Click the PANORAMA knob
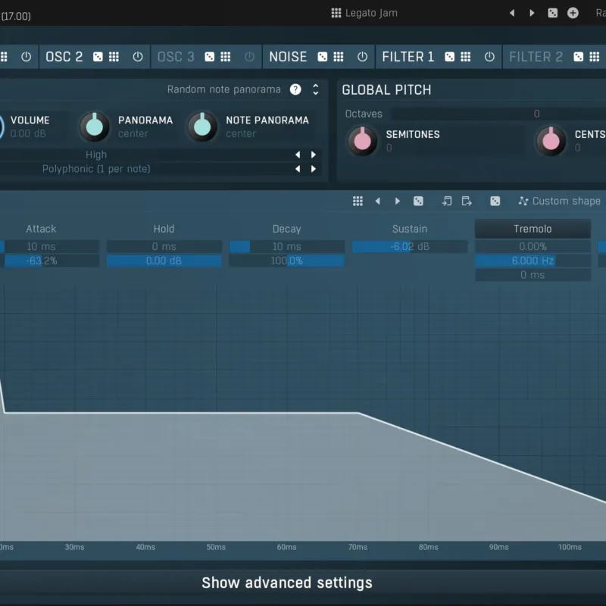The width and height of the screenshot is (606, 606). click(x=94, y=127)
